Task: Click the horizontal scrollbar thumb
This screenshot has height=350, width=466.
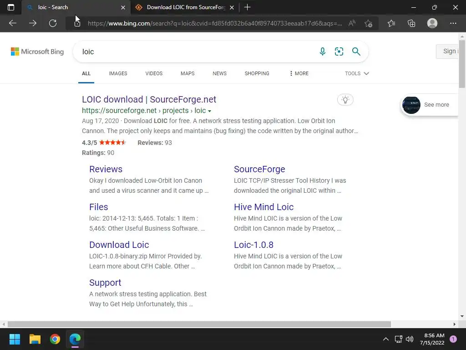Action: (199, 324)
